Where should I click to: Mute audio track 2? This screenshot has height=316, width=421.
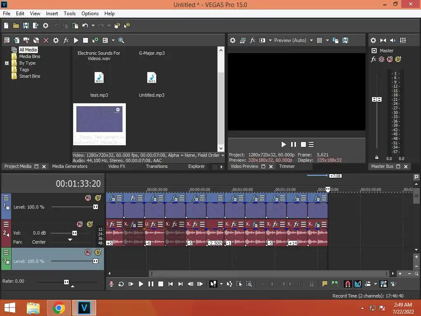pos(80,224)
